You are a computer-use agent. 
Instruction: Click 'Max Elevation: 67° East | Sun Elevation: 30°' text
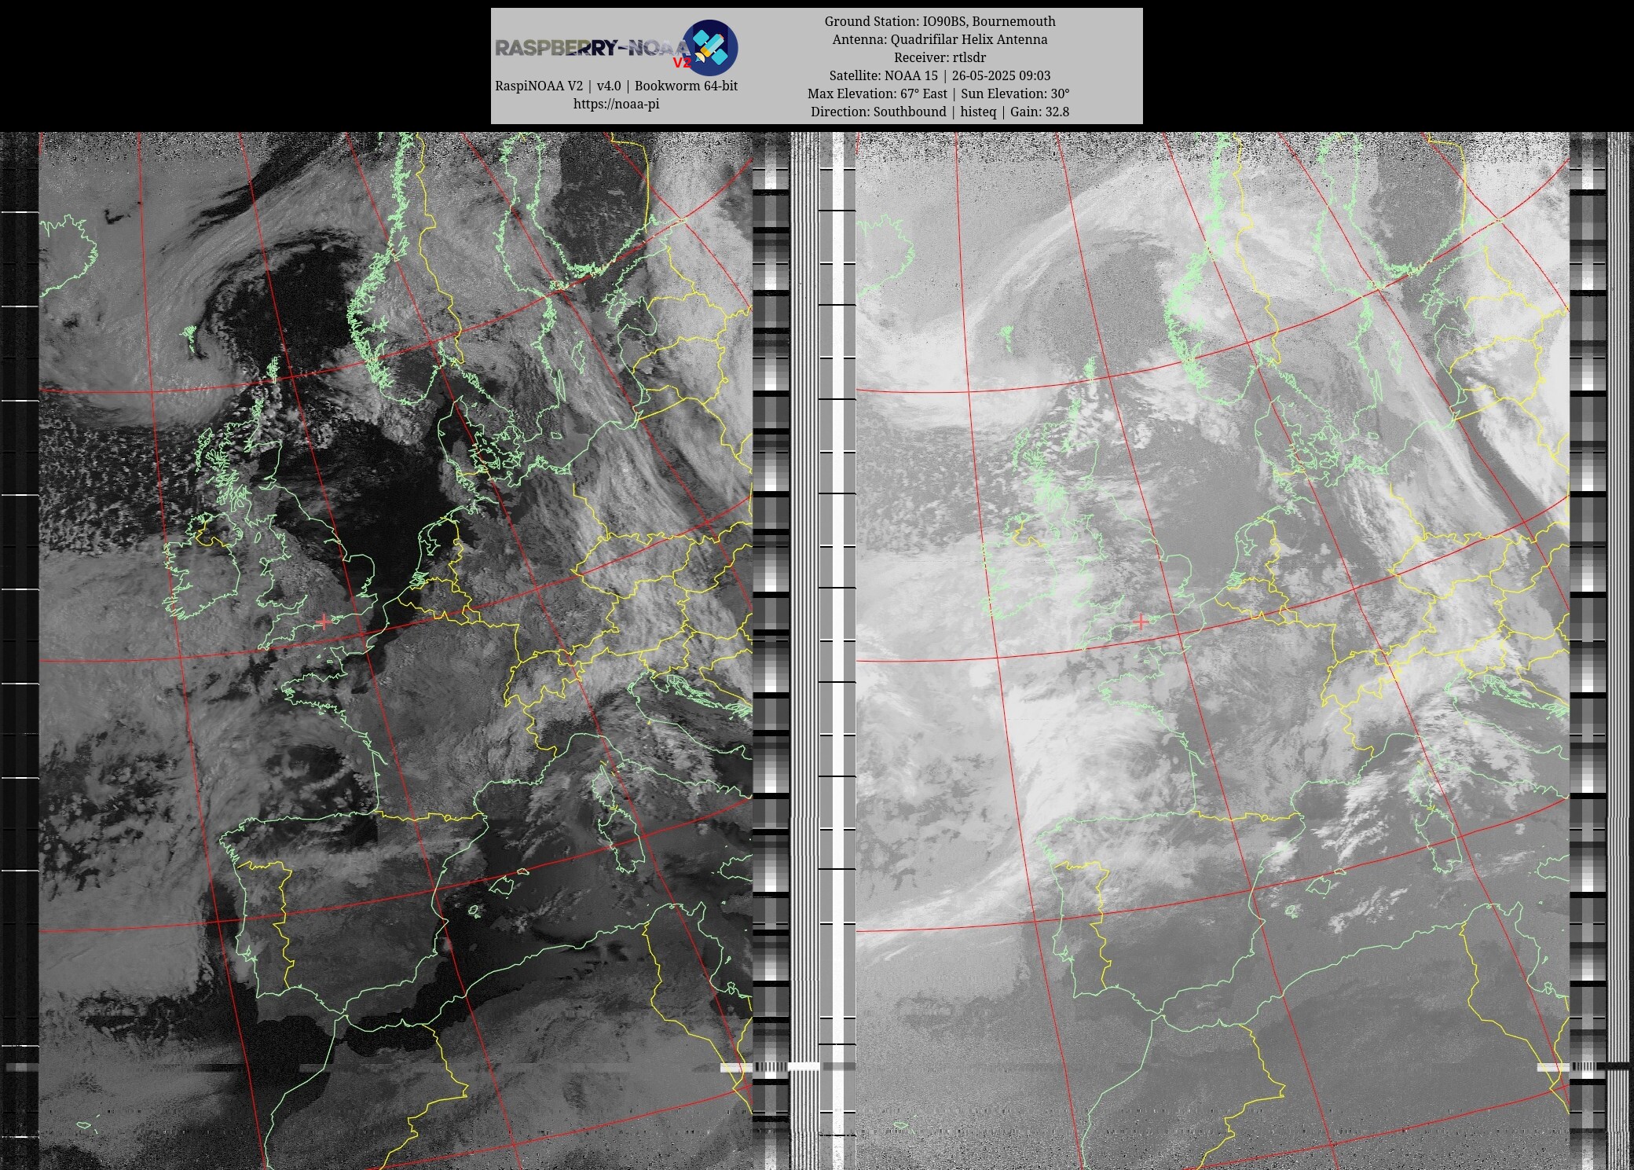(940, 94)
